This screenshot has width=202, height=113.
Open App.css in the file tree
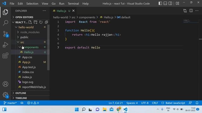pyautogui.click(x=27, y=57)
